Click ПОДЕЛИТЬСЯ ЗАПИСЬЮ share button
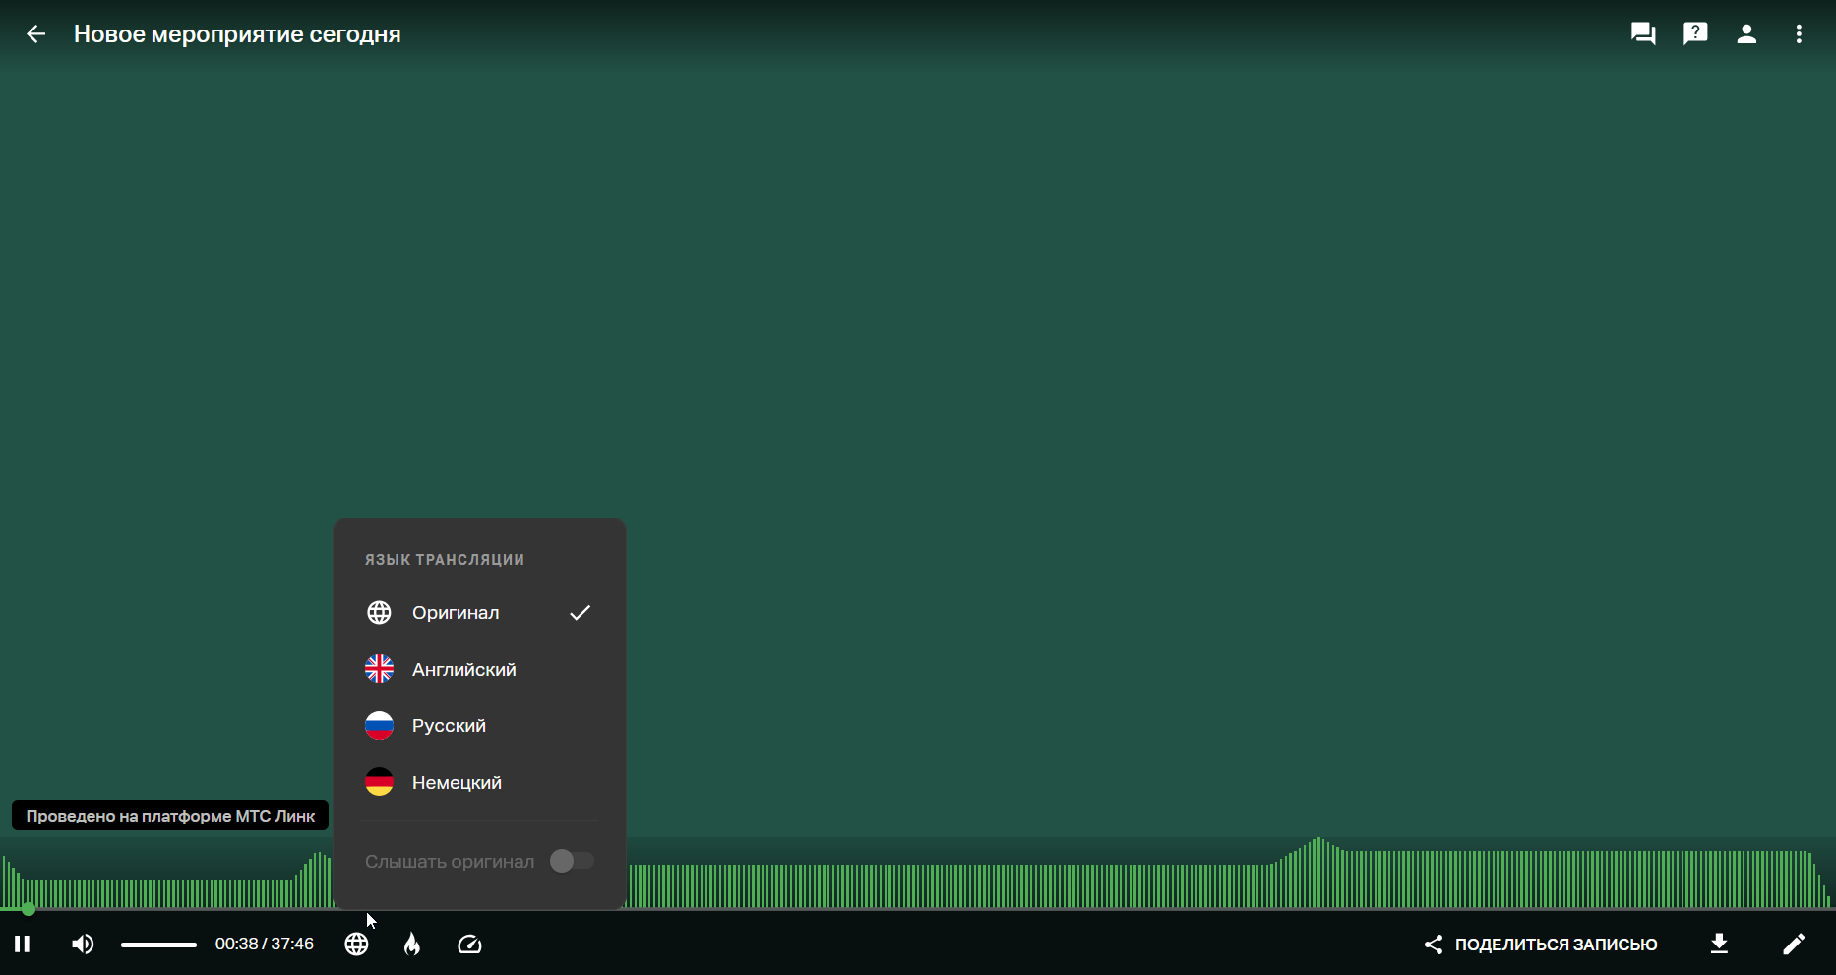 tap(1541, 945)
